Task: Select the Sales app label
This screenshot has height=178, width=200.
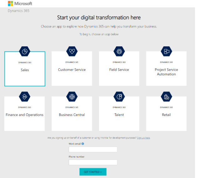Action: (x=25, y=70)
